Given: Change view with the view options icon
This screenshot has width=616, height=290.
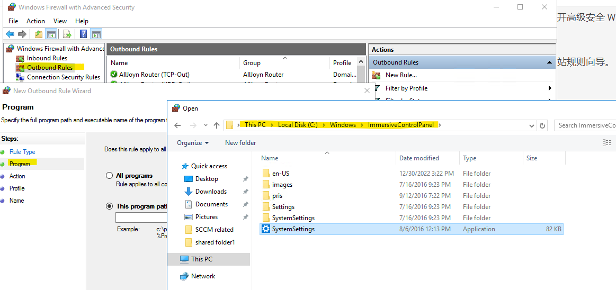Looking at the screenshot, I should 607,143.
